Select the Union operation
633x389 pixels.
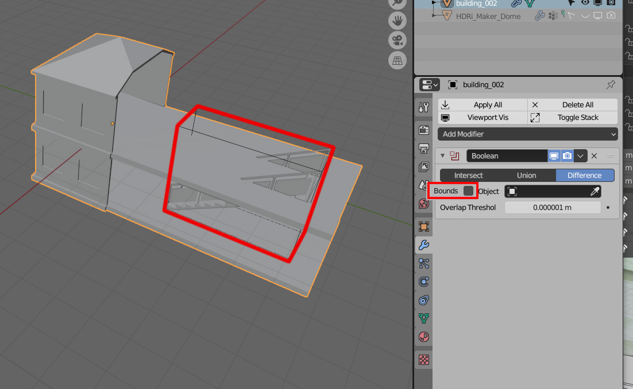[x=526, y=176]
